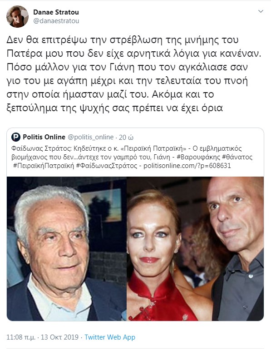
Task: Open the quoted tweet's '20 ώ' timestamp
Action: tap(126, 137)
